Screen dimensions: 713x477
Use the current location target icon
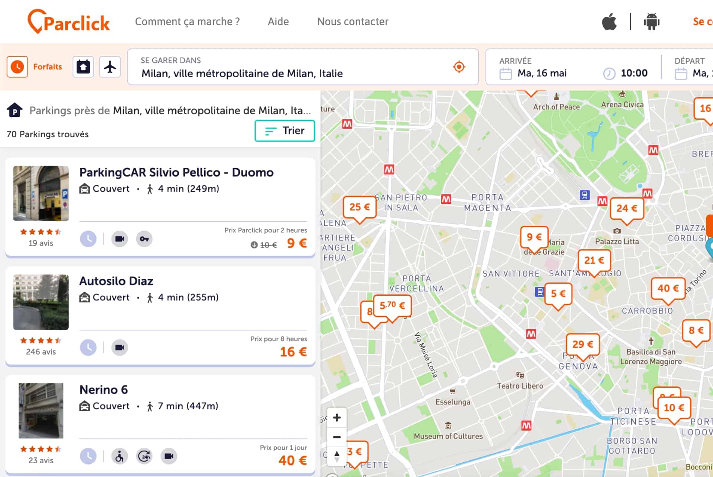coord(459,67)
